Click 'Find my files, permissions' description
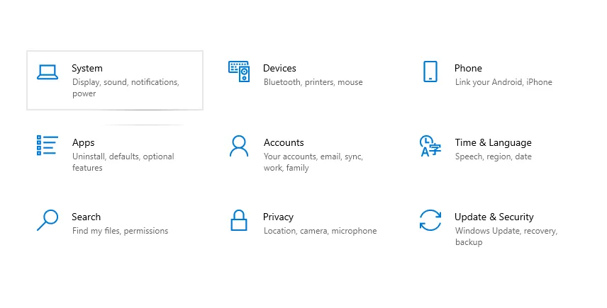 tap(120, 231)
